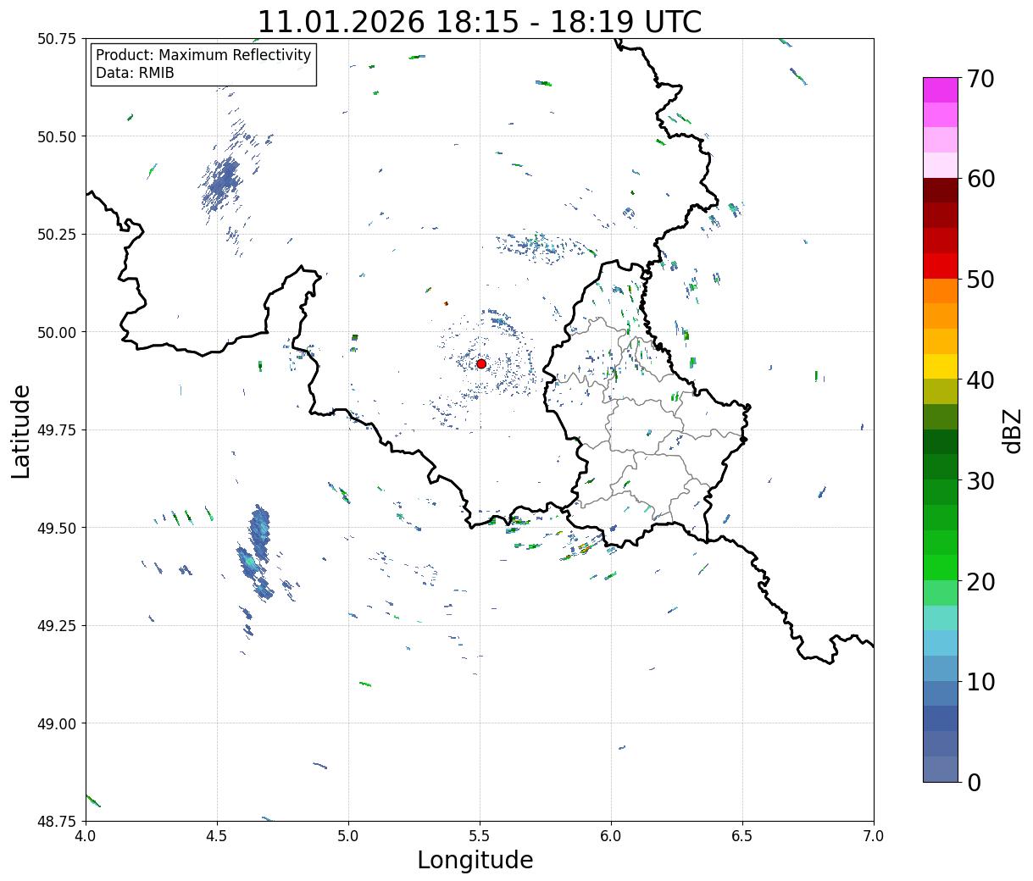Click the orange colorbar swatch below 50
This screenshot has height=881, width=1033.
click(941, 291)
